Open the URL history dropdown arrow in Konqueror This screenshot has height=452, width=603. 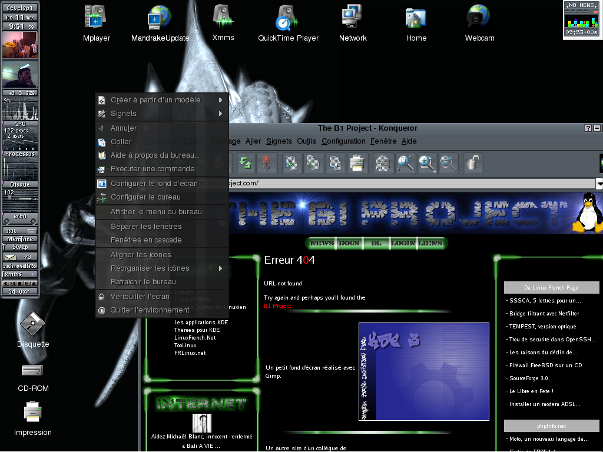tap(599, 184)
